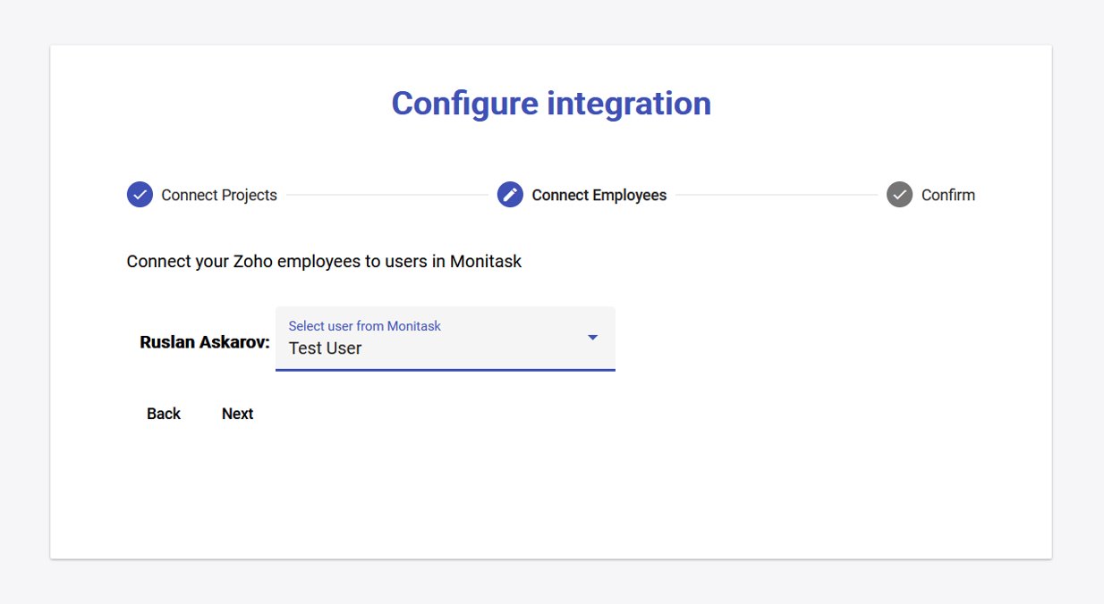Click the dropdown arrow beside Test User
The width and height of the screenshot is (1104, 604).
[591, 338]
